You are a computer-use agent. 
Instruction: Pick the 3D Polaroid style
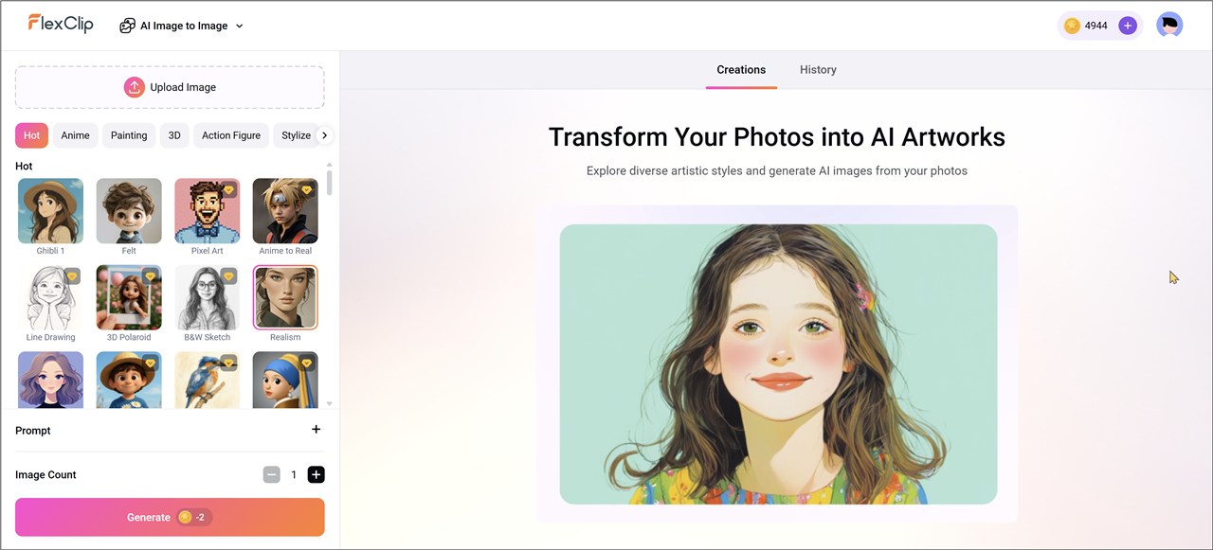[x=129, y=297]
